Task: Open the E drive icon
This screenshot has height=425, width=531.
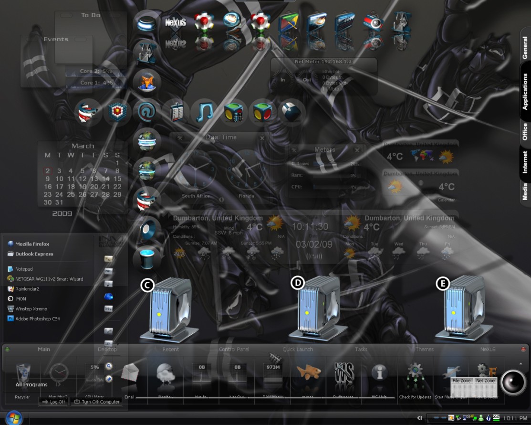Action: click(x=464, y=308)
